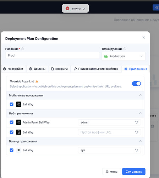The image size is (159, 178).
Task: Click the orange warning icon beside Override Apps List
Action: (37, 82)
